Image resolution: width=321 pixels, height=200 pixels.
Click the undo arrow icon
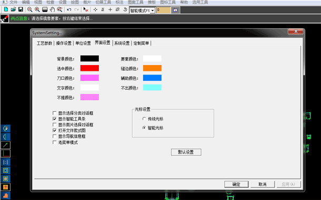pos(69,9)
